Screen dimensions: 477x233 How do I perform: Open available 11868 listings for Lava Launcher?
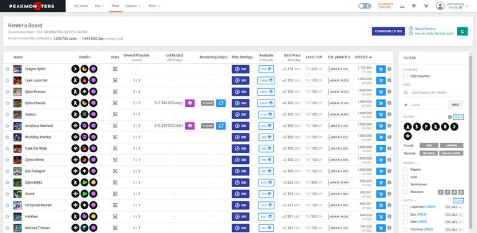click(x=266, y=80)
